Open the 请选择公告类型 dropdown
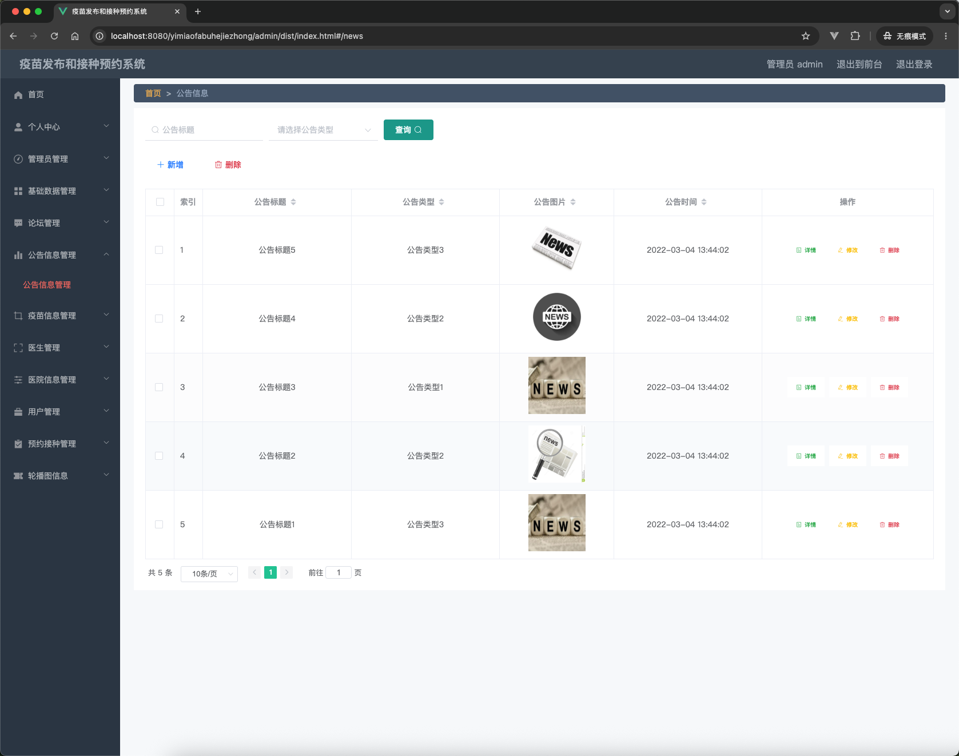 tap(323, 130)
